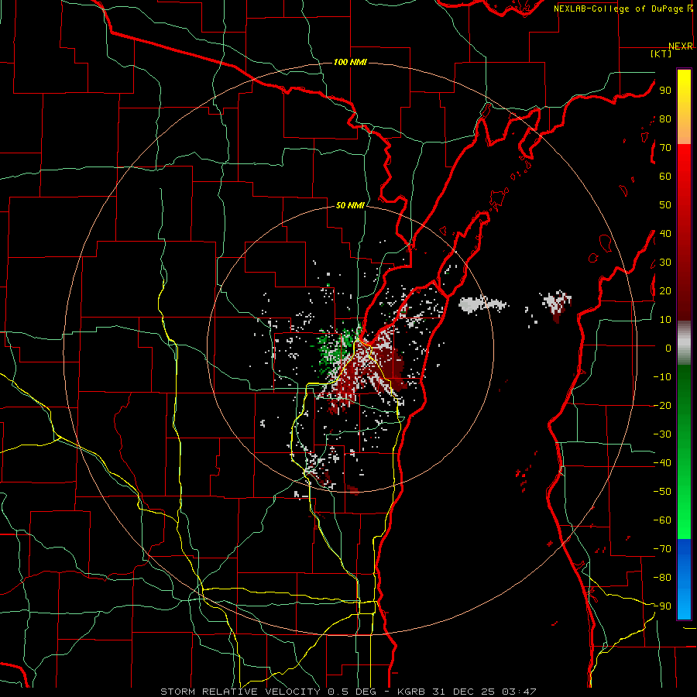Select the 50 NMI range ring label

point(350,205)
